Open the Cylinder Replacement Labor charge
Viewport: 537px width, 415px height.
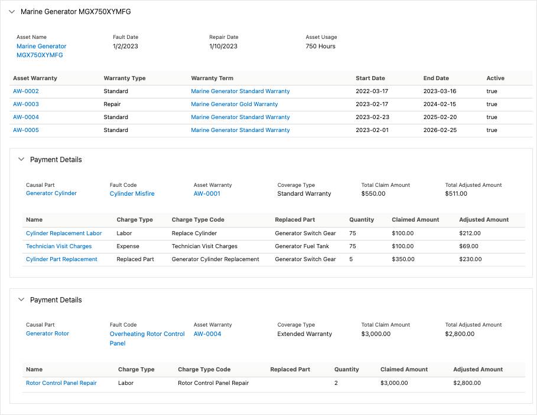tap(63, 233)
